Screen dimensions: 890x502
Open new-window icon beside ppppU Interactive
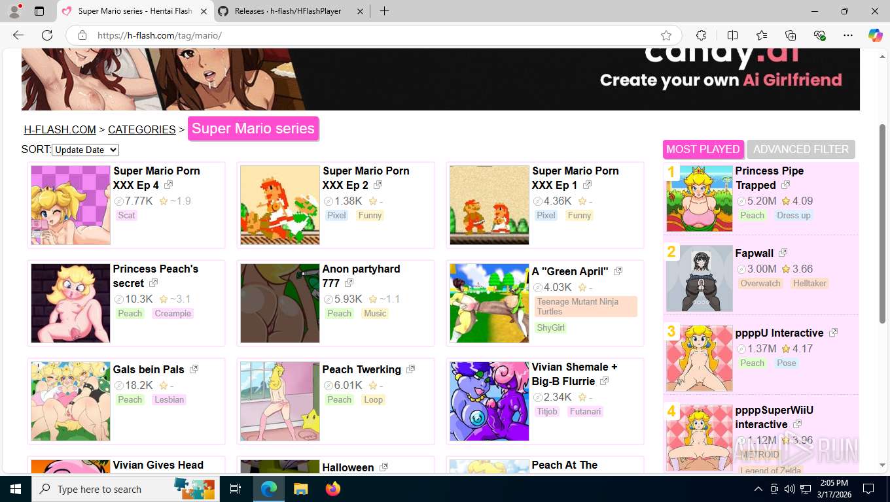click(x=833, y=332)
